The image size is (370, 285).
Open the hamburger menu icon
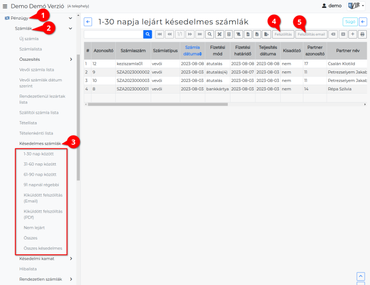(5, 6)
